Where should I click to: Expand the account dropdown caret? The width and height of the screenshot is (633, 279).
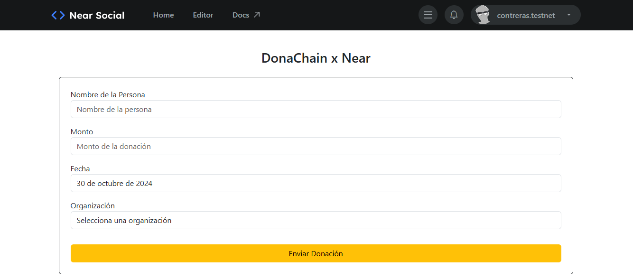568,15
